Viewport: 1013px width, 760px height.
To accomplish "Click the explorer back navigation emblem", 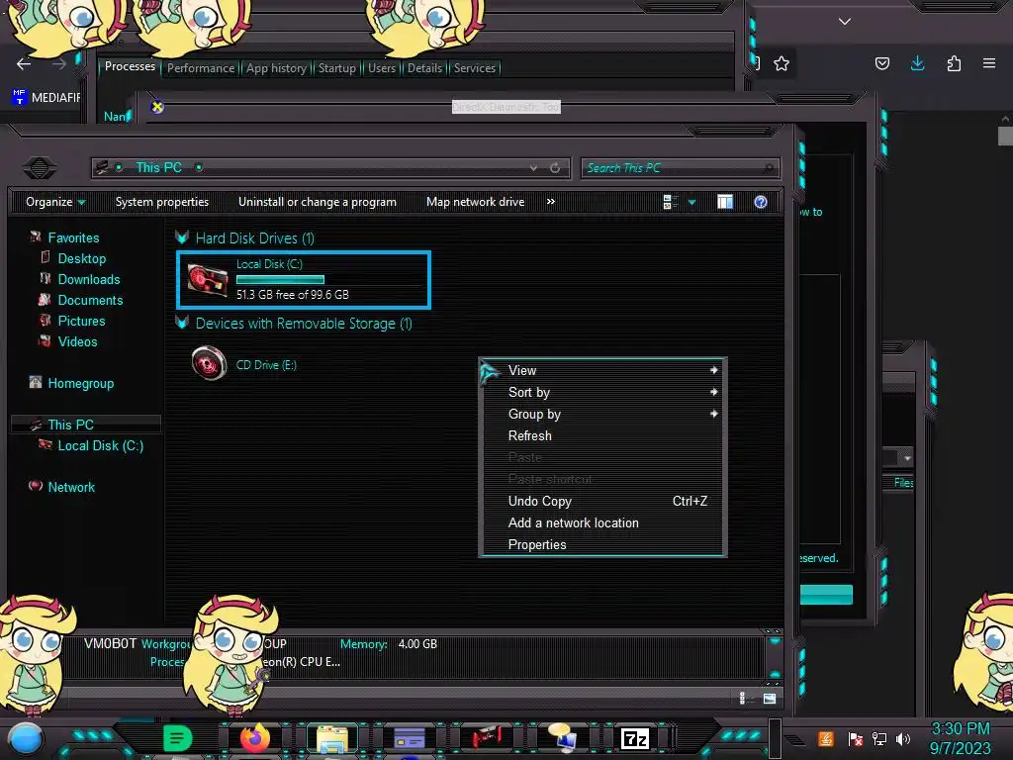I will (40, 168).
